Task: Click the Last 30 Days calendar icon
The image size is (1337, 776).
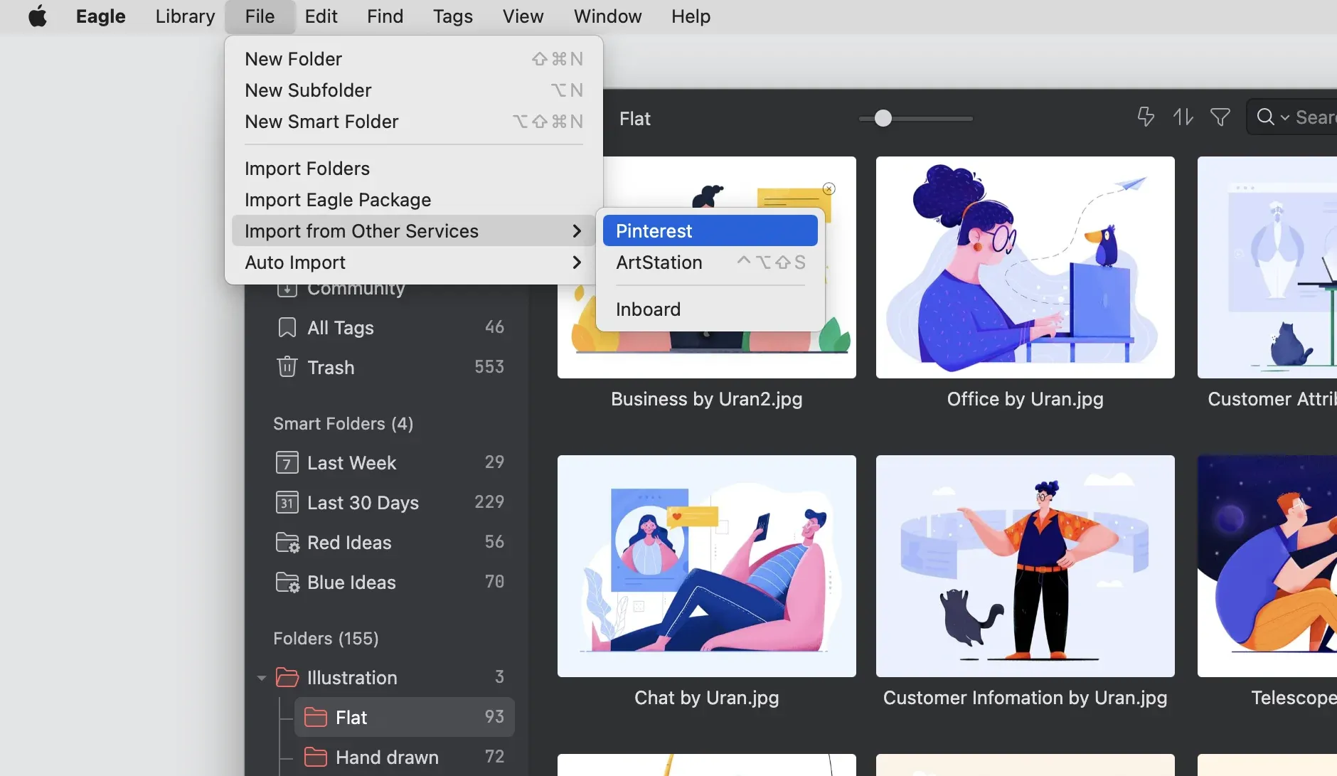Action: pos(287,502)
